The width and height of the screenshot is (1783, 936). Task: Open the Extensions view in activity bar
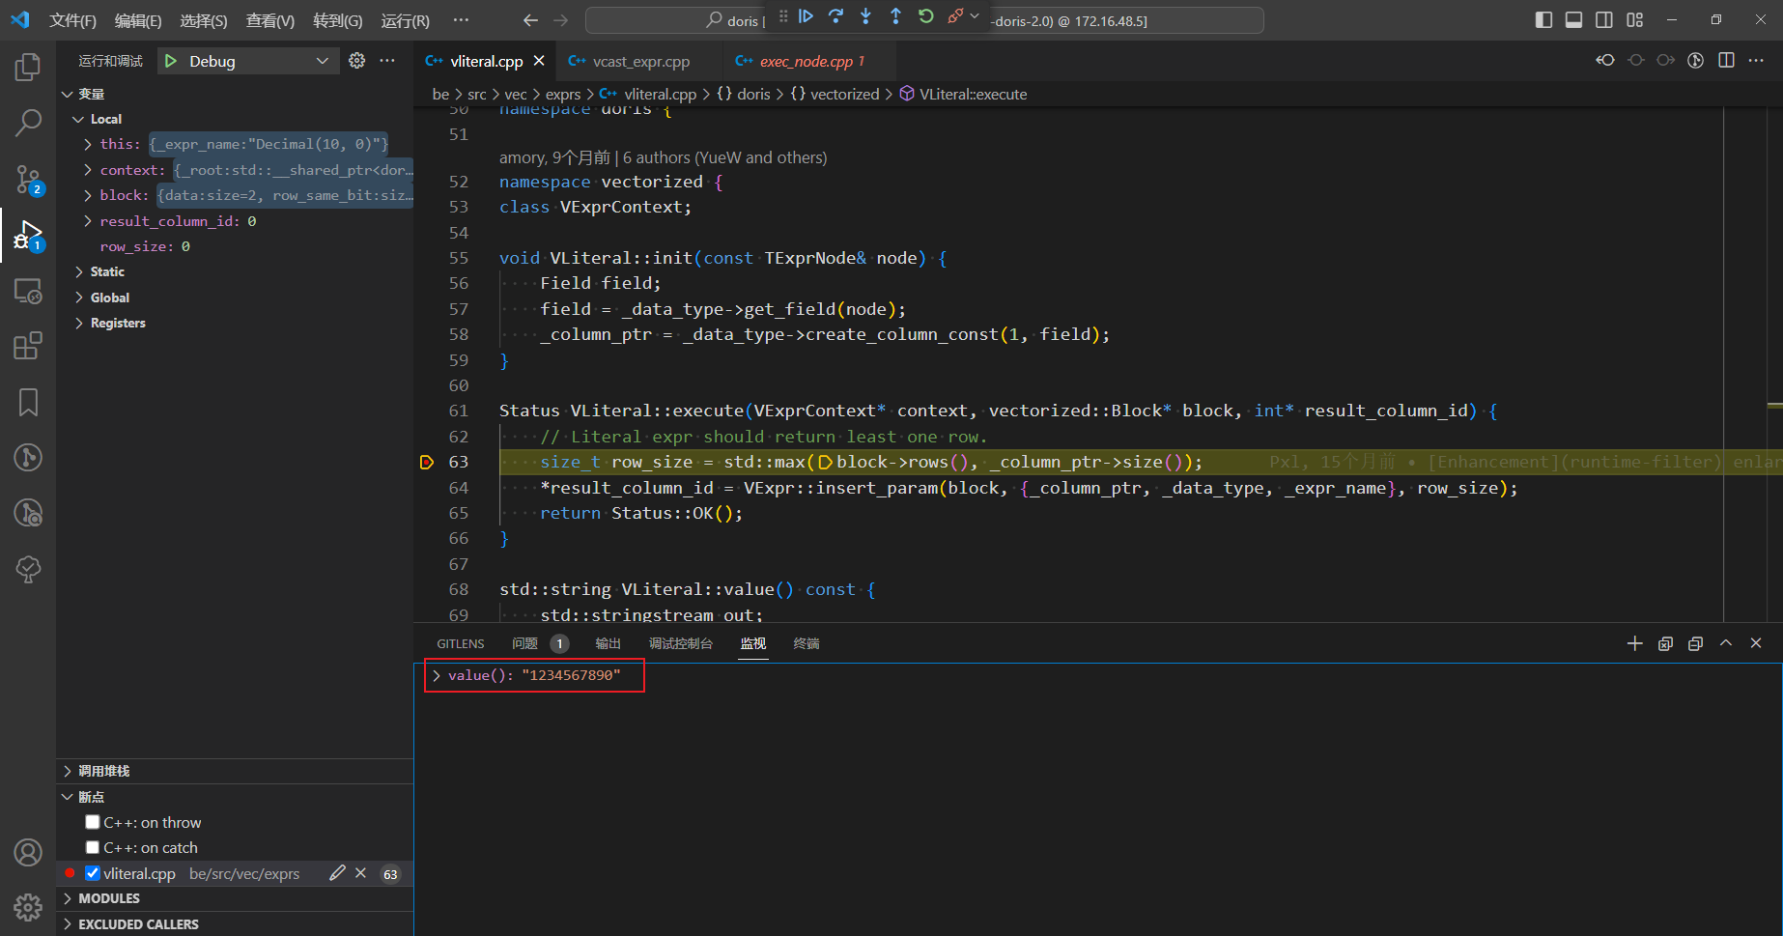[x=28, y=346]
